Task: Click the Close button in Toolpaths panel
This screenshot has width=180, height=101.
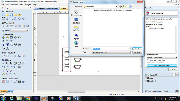Action: (x=173, y=70)
